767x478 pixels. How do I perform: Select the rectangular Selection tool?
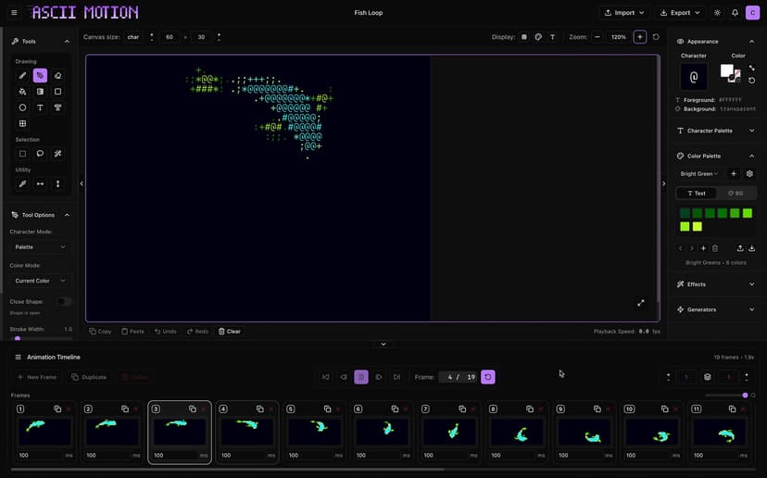pos(22,154)
